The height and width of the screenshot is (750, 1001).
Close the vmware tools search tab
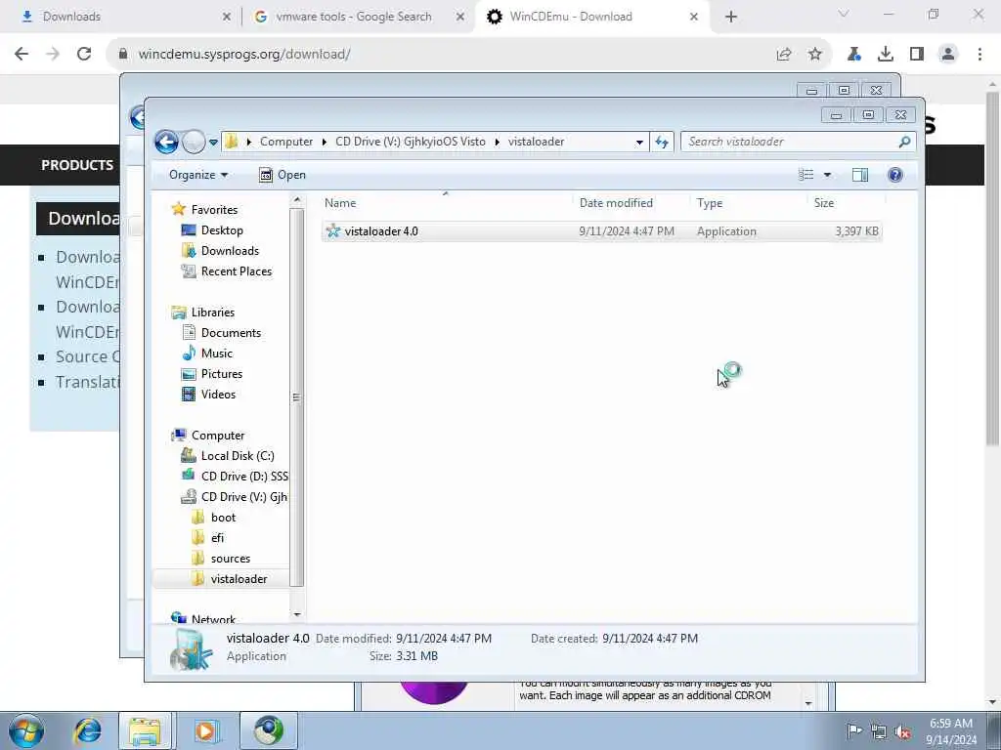[460, 17]
